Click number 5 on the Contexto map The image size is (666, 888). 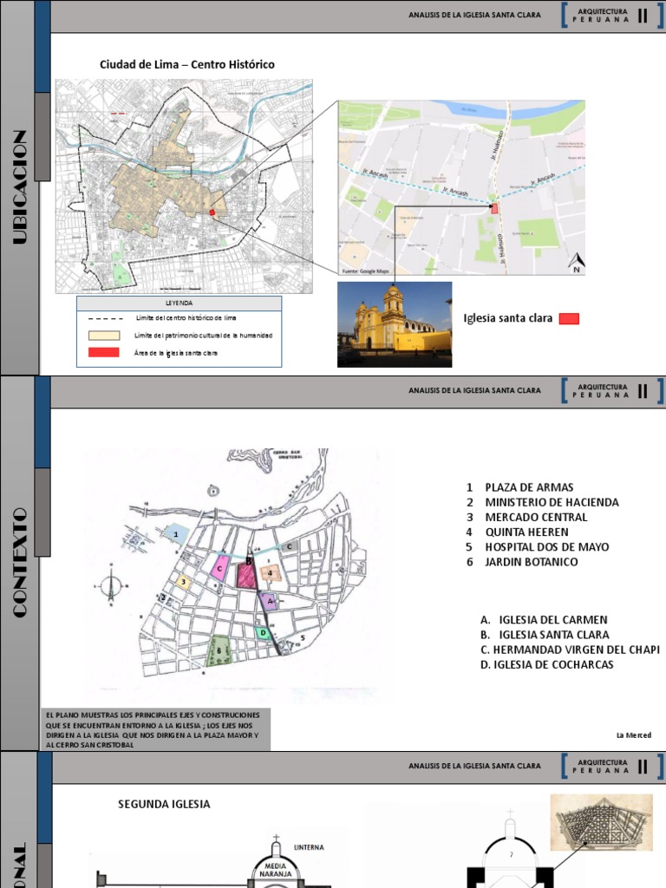303,638
